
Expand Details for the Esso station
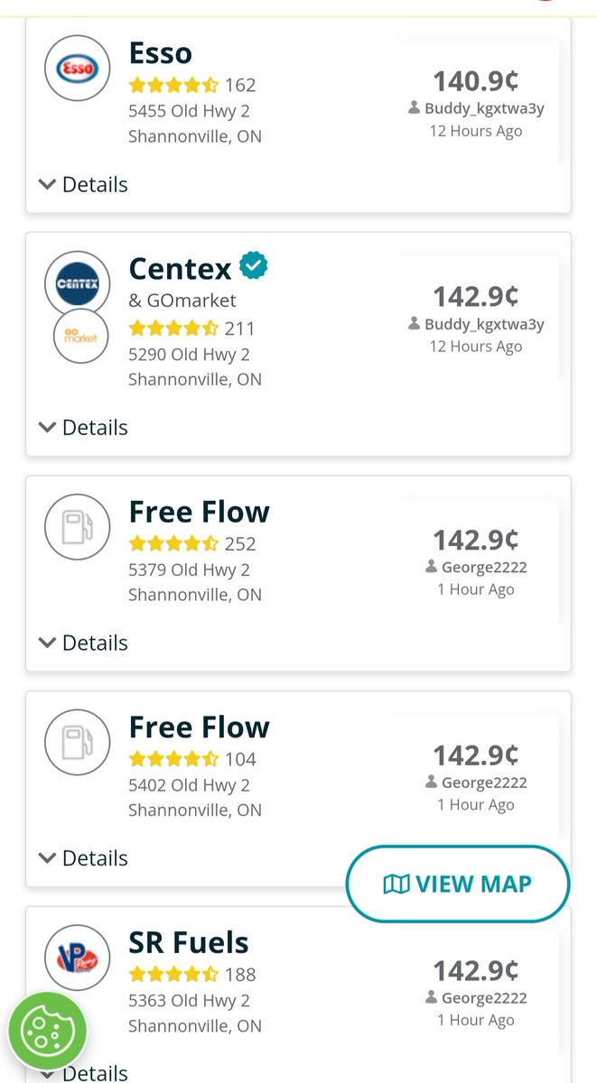(83, 184)
